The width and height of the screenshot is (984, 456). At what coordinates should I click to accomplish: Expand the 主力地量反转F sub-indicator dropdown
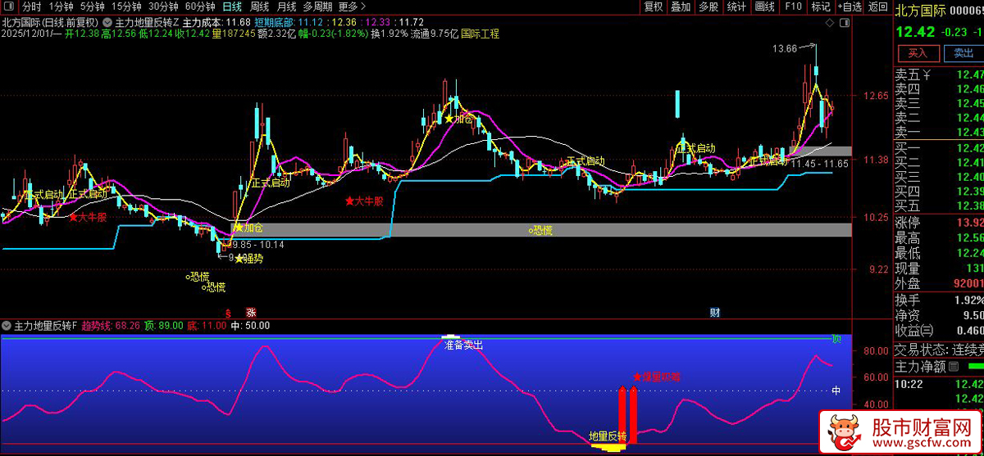click(x=7, y=326)
